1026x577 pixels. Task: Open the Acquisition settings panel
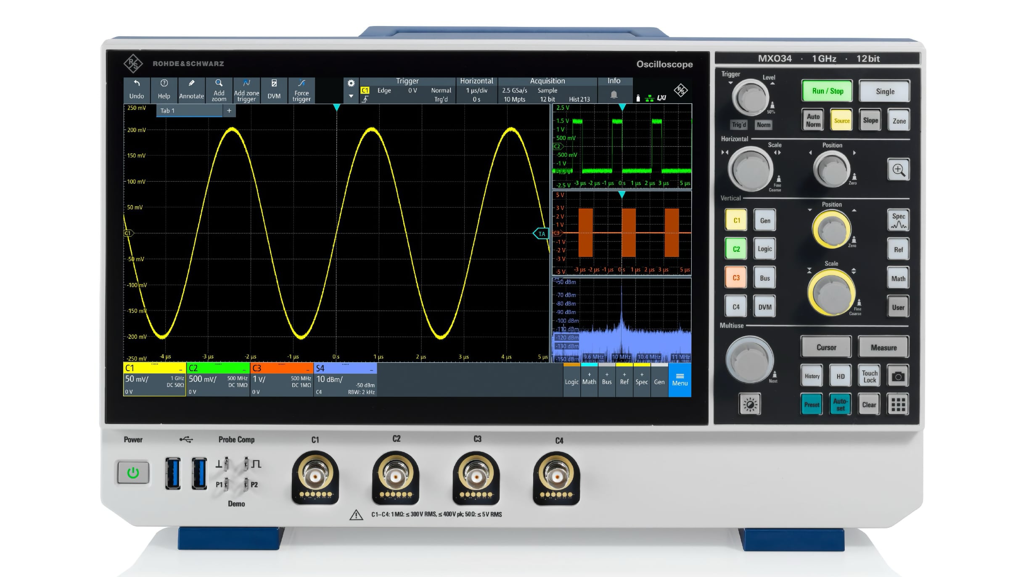(547, 90)
